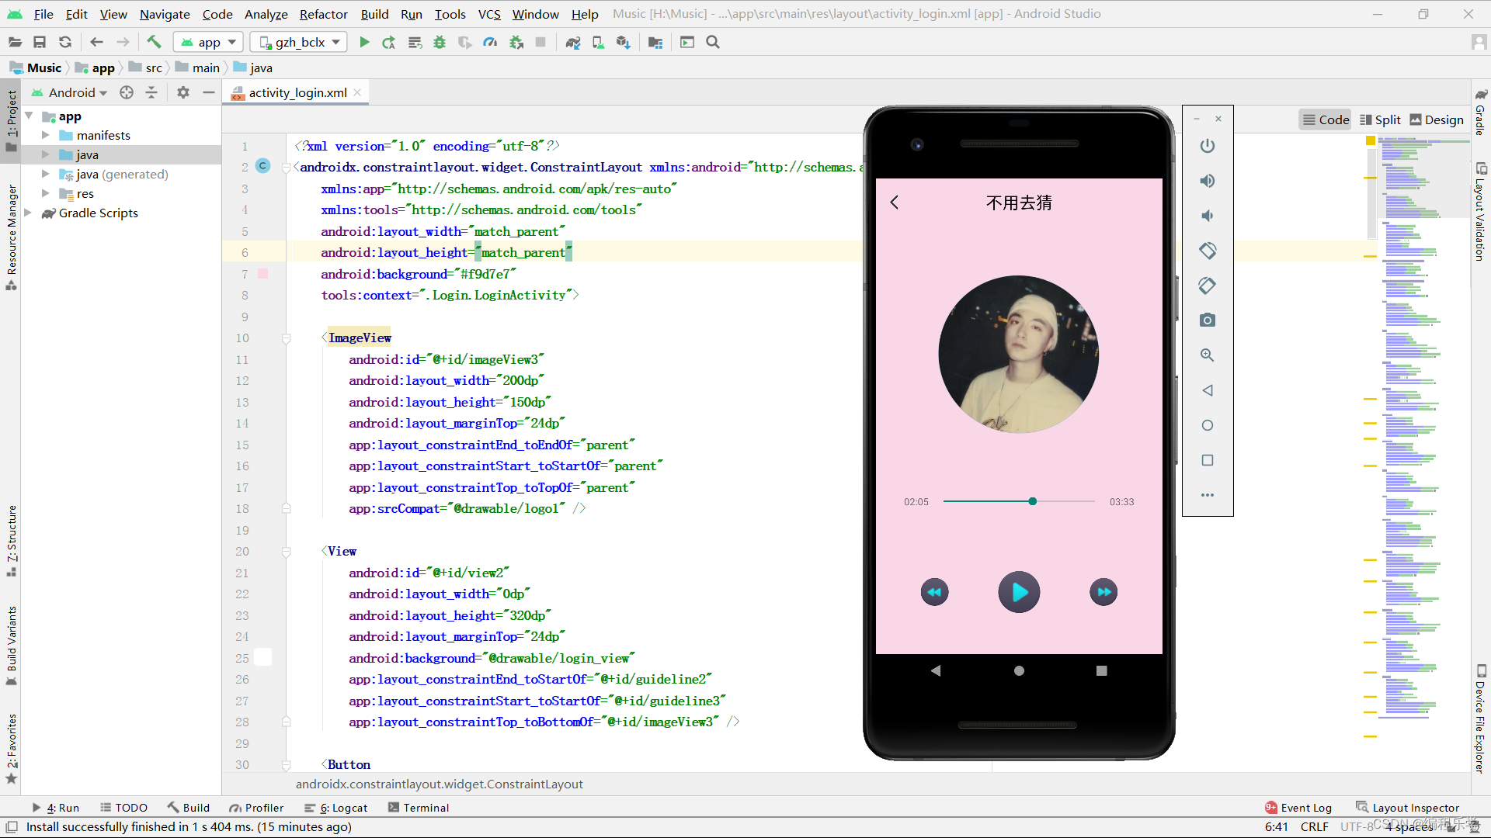The height and width of the screenshot is (838, 1491).
Task: Open the Search Everywhere magnifier
Action: (713, 43)
